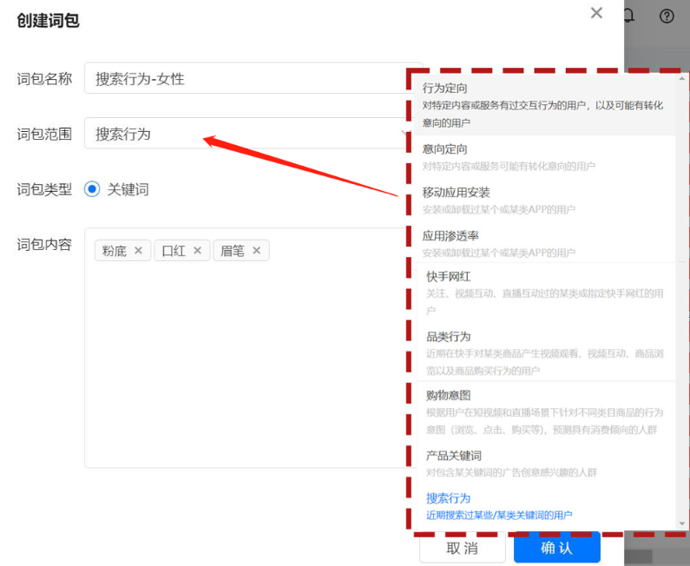Remove the 粉底 keyword tag
Screen dimensions: 690x566
click(138, 251)
